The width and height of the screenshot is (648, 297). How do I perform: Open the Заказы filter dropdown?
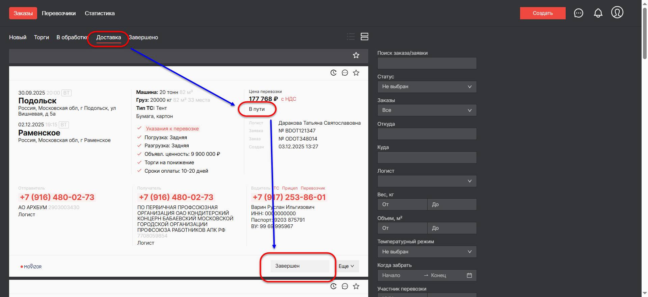pyautogui.click(x=427, y=110)
